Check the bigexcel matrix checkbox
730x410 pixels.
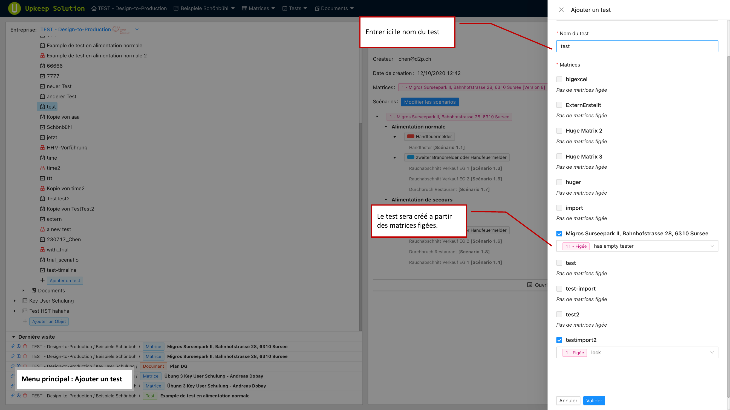point(559,79)
